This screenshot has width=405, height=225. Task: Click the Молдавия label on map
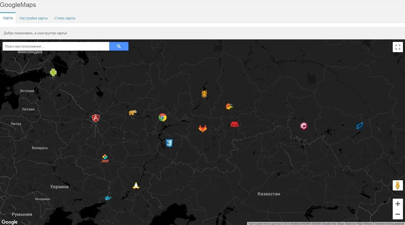(42, 199)
